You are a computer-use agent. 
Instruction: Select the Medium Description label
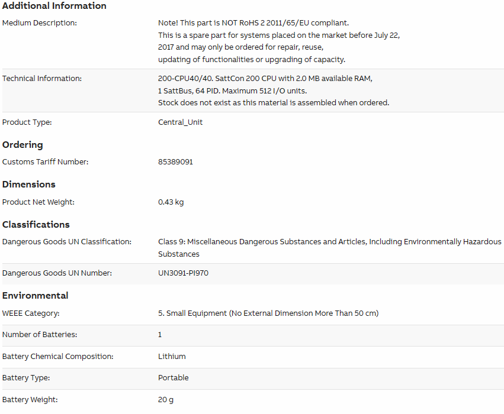pyautogui.click(x=40, y=23)
